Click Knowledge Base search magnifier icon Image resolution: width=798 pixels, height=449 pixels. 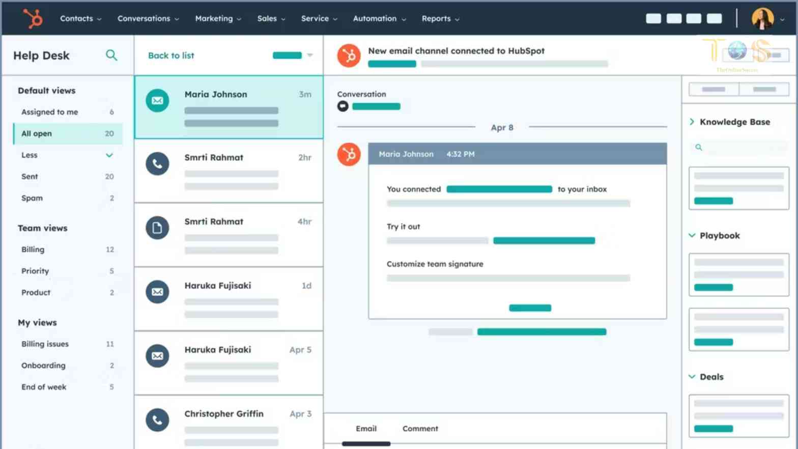(699, 147)
